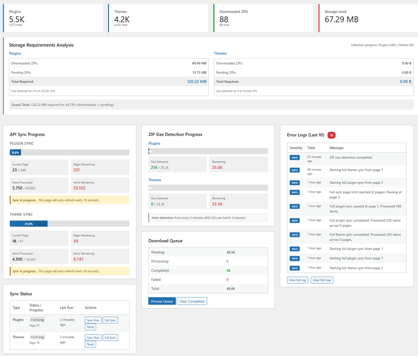Click the Clear Completed button
The width and height of the screenshot is (418, 356).
click(x=192, y=301)
